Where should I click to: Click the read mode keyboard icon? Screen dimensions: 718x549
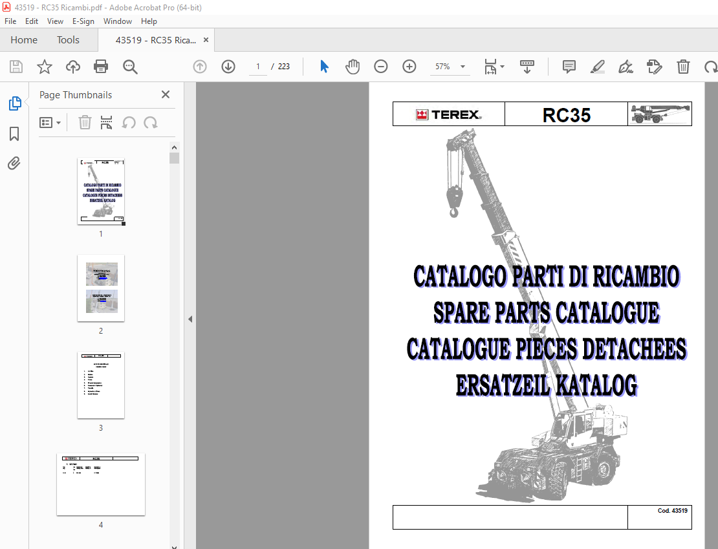[x=527, y=67]
